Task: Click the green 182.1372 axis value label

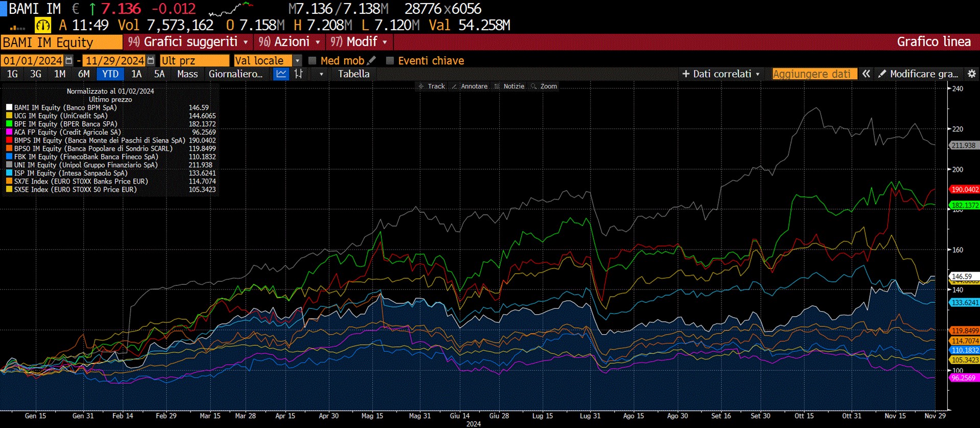Action: (x=964, y=205)
